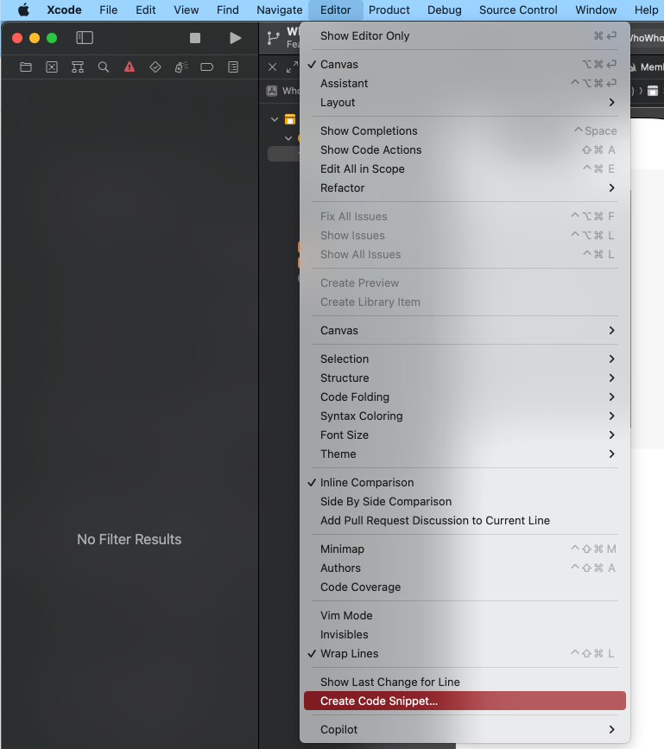
Task: Open the Theme submenu
Action: click(x=465, y=454)
